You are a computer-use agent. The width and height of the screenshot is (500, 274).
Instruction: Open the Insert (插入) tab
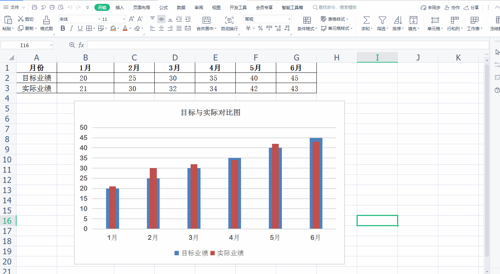click(x=120, y=7)
